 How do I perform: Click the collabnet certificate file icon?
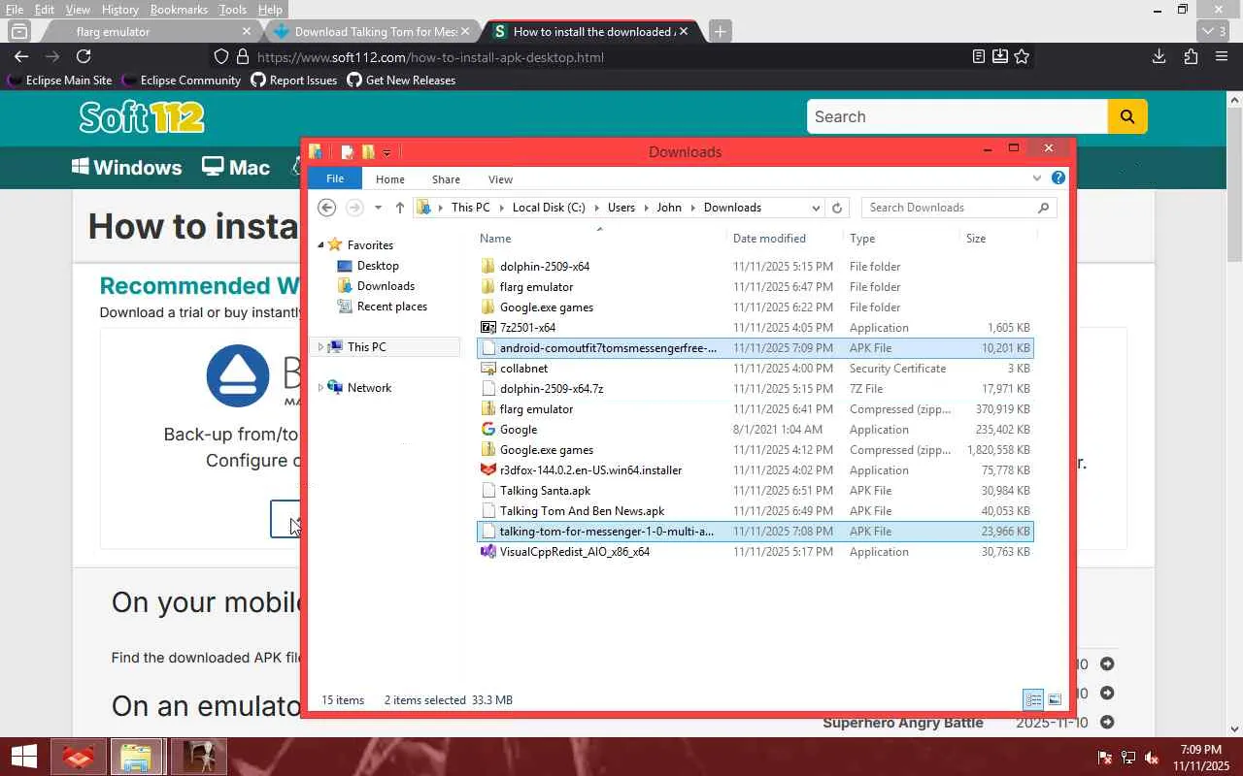488,369
